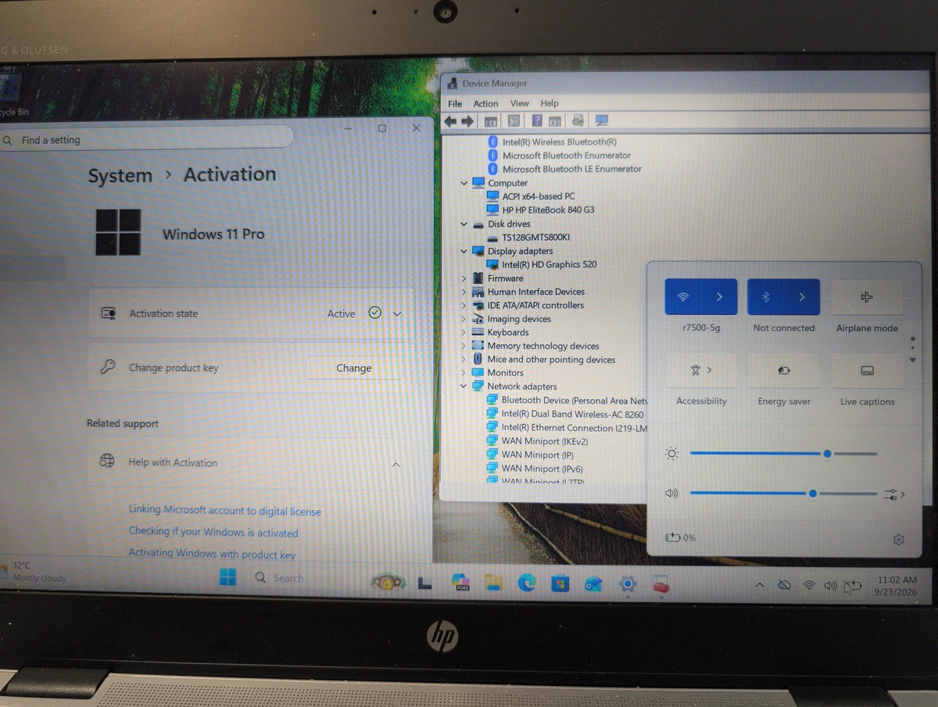Screen dimensions: 938x707
Task: Show hidden tray icons with the up chevron
Action: click(x=759, y=585)
